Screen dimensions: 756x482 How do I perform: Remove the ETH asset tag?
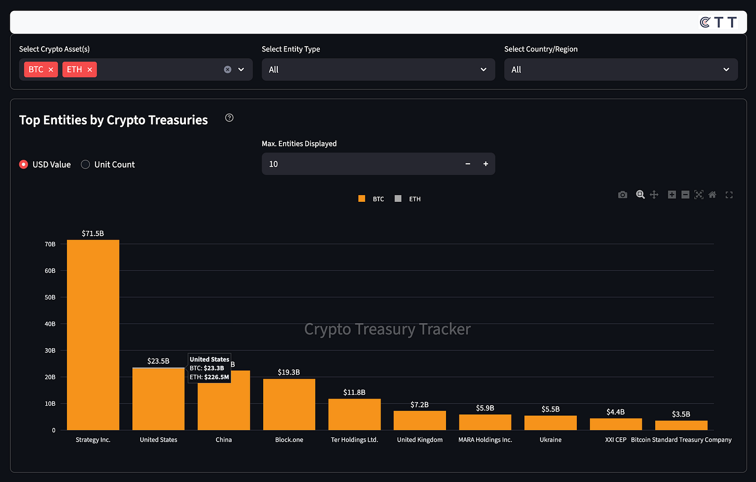click(x=90, y=69)
